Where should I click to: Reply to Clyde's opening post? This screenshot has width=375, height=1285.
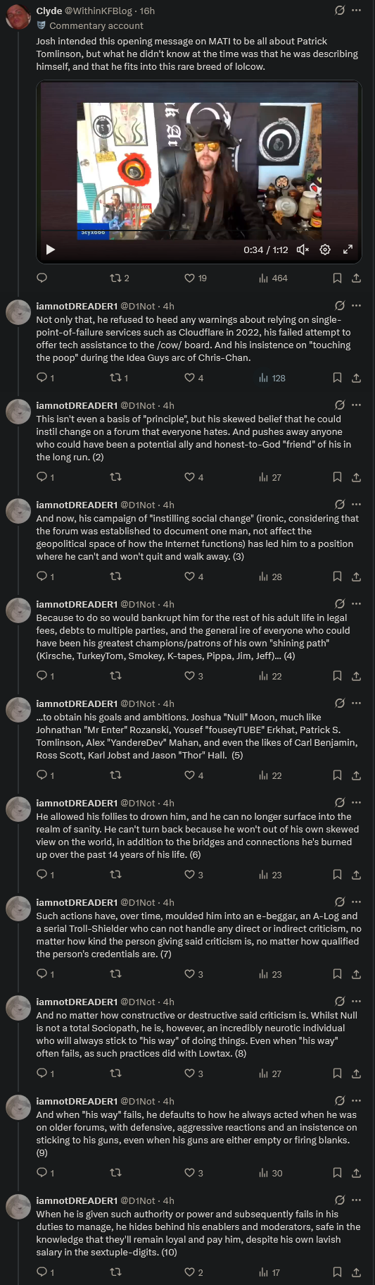42,278
